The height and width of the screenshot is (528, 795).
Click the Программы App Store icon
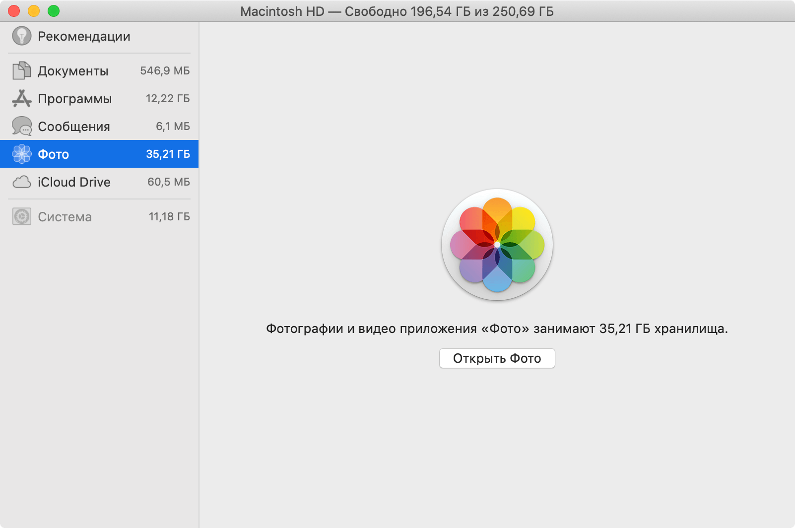coord(21,98)
